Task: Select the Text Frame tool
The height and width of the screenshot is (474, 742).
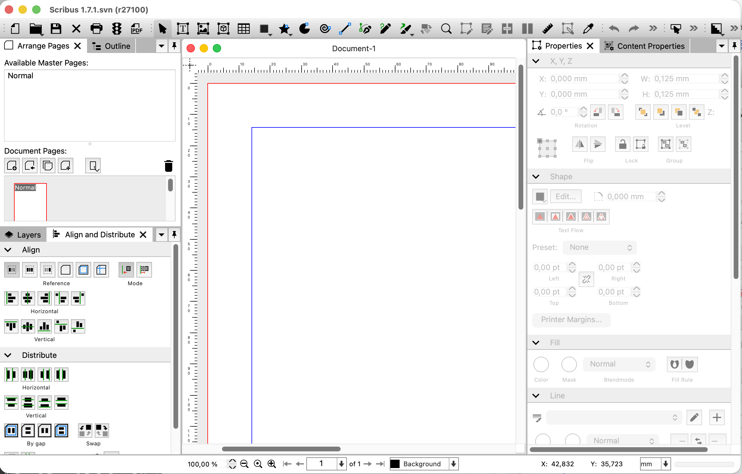Action: 182,29
